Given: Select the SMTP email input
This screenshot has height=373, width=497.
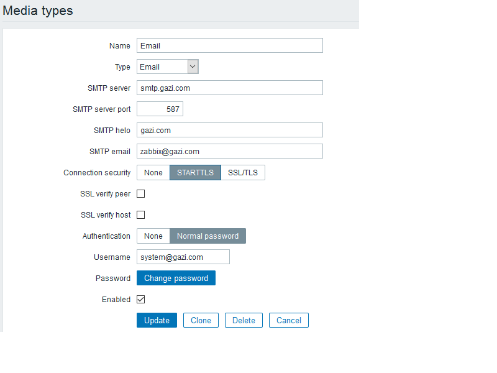Looking at the screenshot, I should 229,151.
